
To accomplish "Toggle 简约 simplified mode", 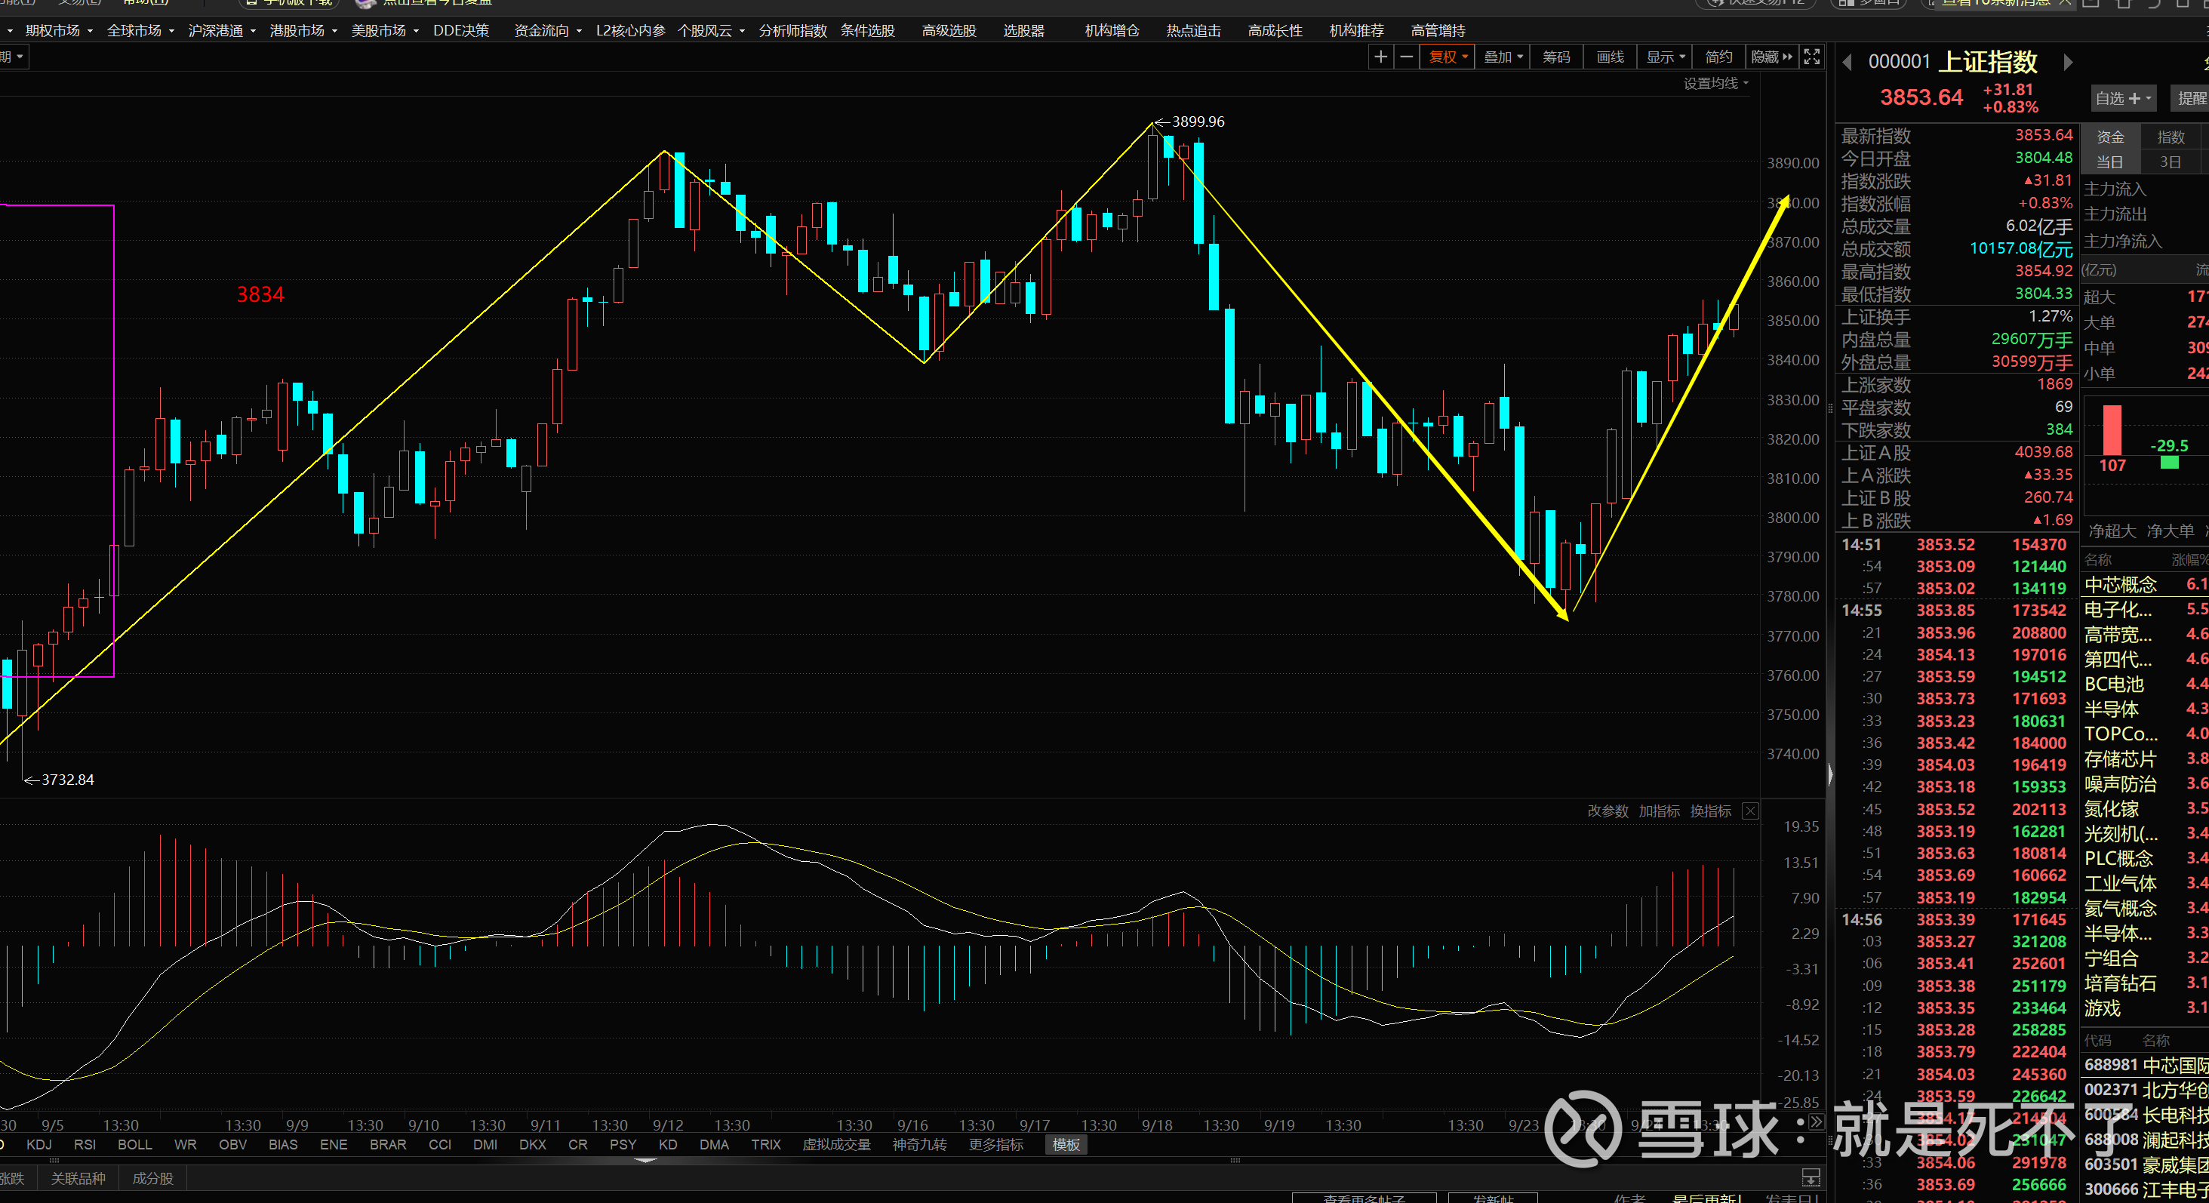I will coord(1718,57).
